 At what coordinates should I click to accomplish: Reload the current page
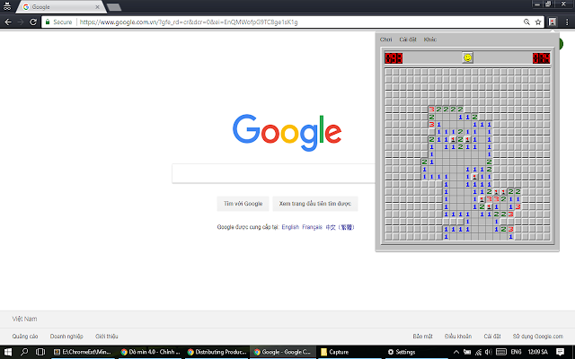[x=33, y=22]
